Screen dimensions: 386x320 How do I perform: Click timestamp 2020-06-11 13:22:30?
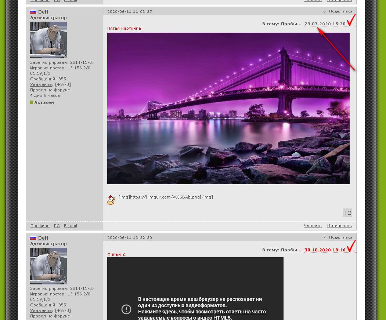pos(130,237)
